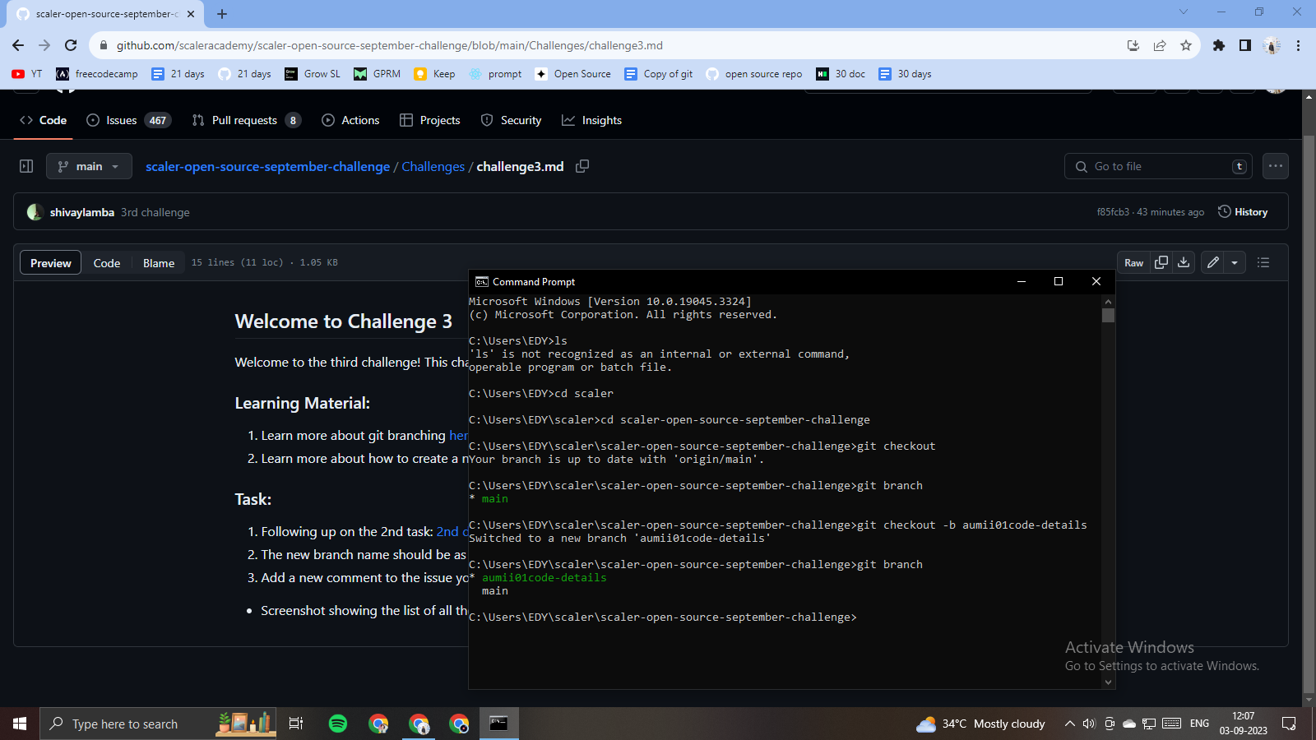Image resolution: width=1316 pixels, height=740 pixels.
Task: Open the symbols outline panel icon
Action: (1263, 262)
